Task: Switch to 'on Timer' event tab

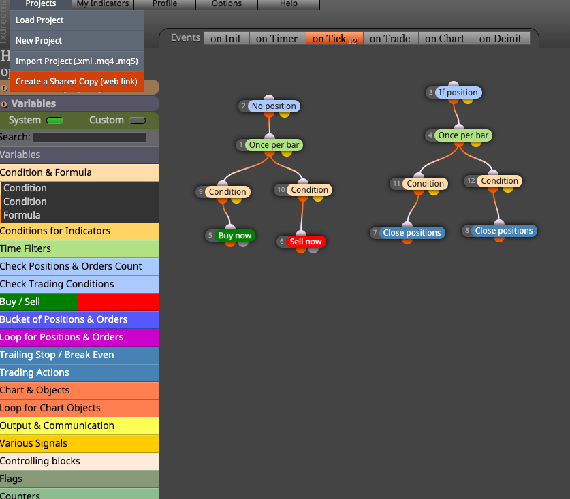Action: coord(276,39)
